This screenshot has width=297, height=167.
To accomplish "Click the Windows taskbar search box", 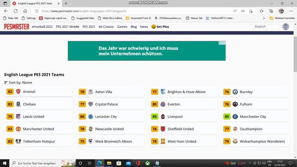I will coord(42,163).
